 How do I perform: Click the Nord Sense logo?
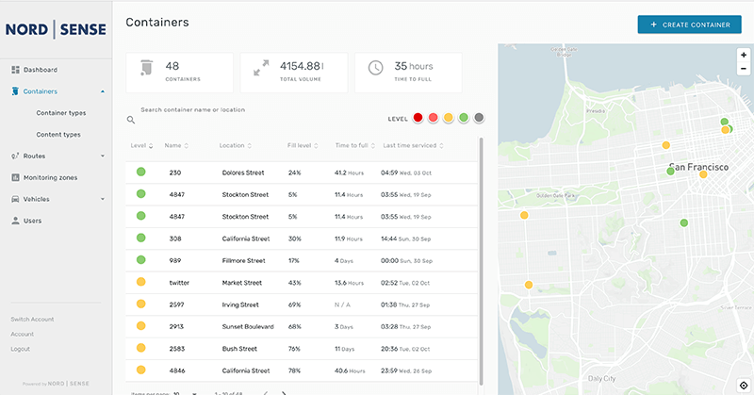coord(56,29)
